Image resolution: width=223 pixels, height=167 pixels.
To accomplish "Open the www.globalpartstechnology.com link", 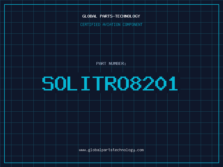I will point(111,150).
